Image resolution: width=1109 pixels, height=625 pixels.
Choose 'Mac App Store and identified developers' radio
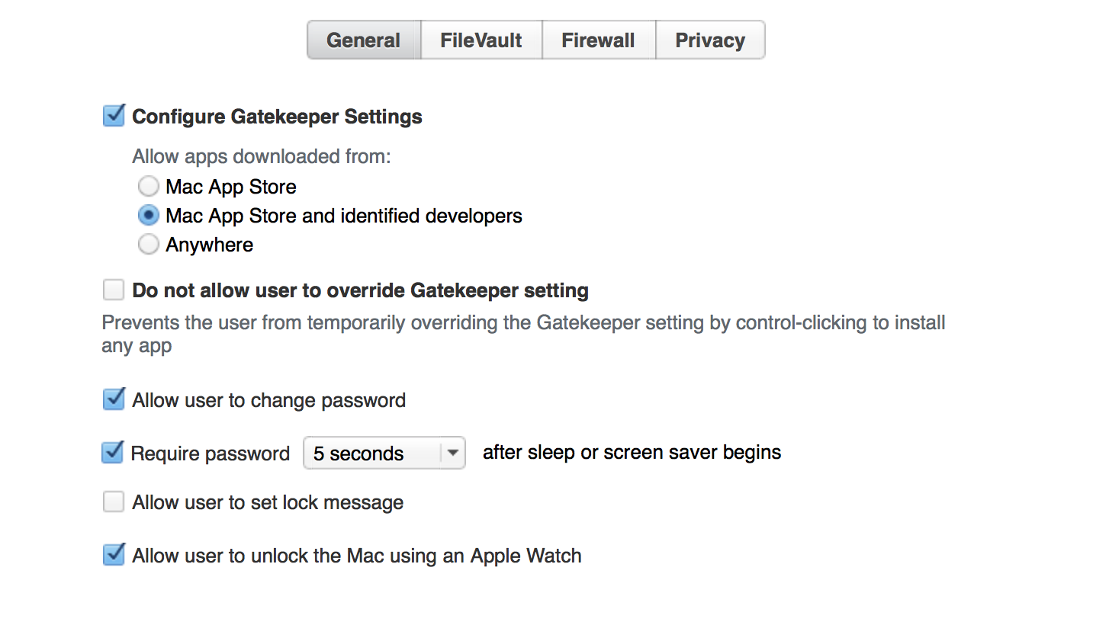coord(148,216)
